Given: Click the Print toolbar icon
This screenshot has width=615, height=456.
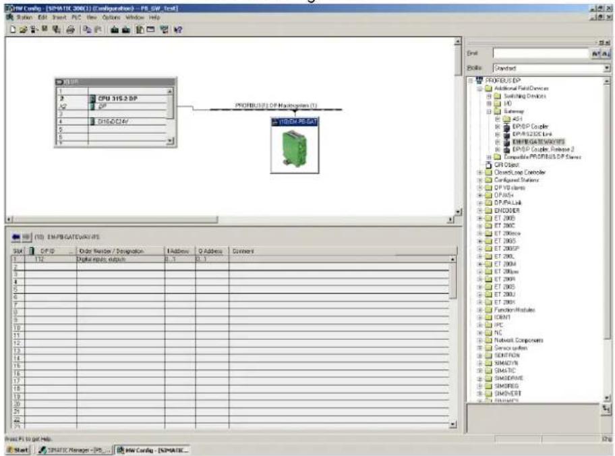Looking at the screenshot, I should pyautogui.click(x=70, y=30).
